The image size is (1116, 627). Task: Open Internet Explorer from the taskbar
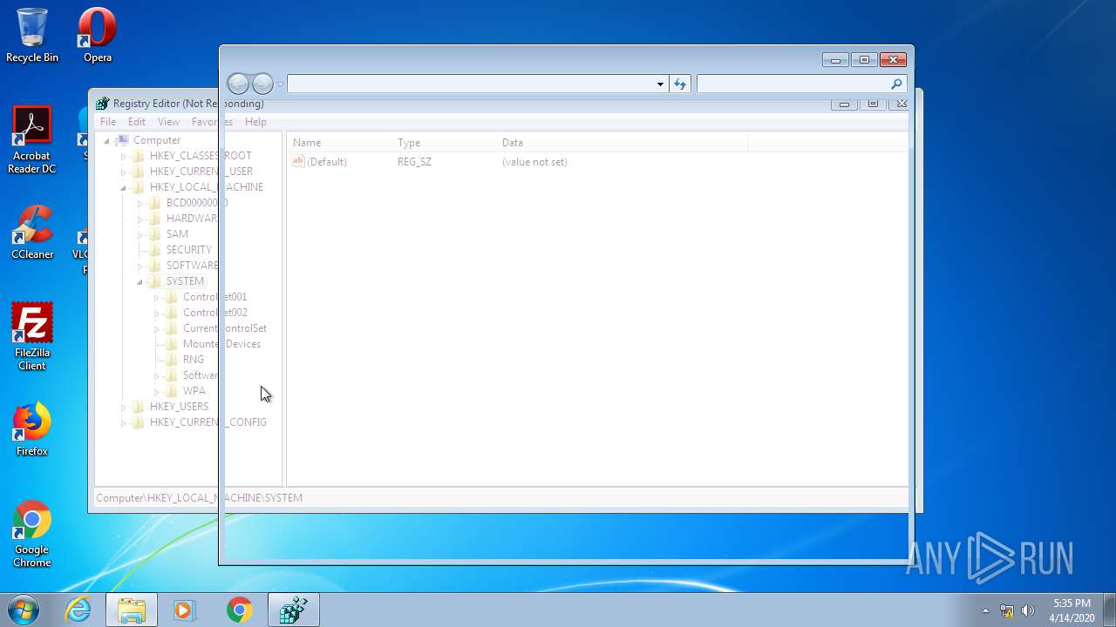coord(78,610)
